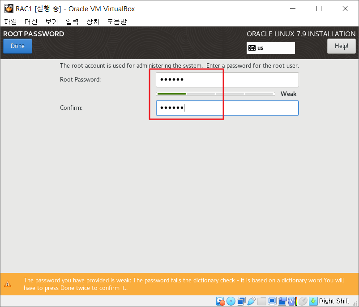Click the virtualization CPU status icon
359x307 pixels.
point(292,301)
